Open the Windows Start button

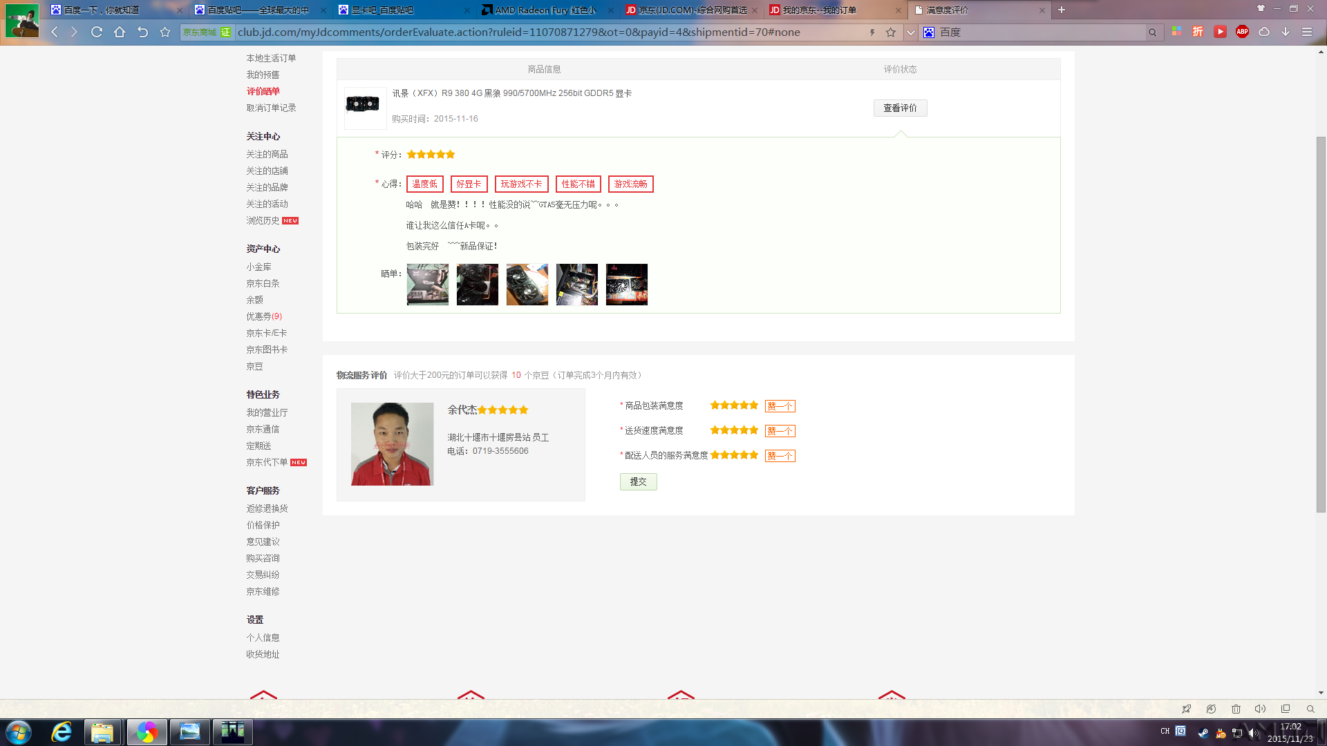coord(19,732)
